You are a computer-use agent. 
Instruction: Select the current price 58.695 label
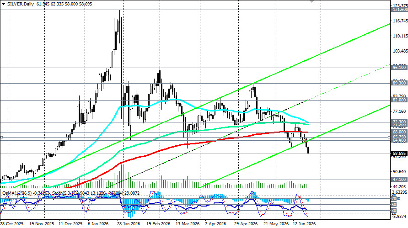(399, 154)
